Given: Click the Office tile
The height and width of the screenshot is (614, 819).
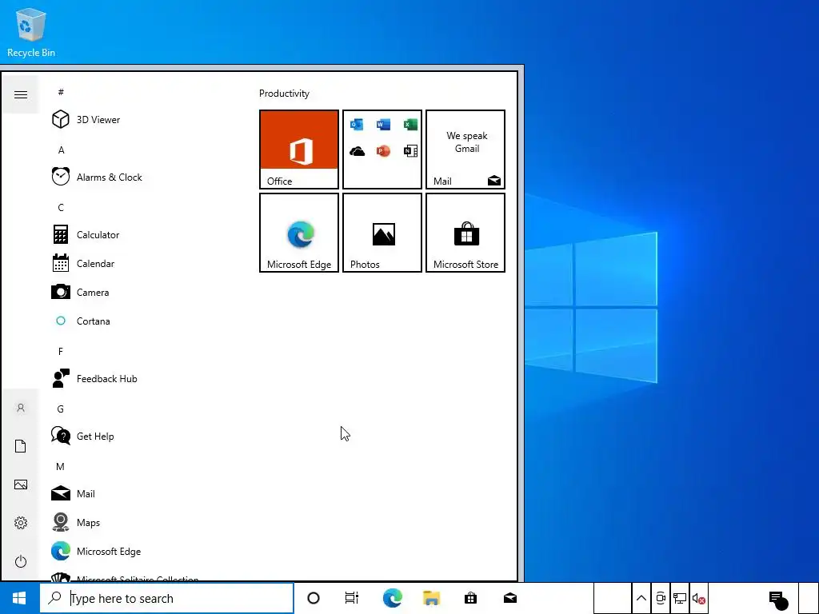Looking at the screenshot, I should [299, 150].
